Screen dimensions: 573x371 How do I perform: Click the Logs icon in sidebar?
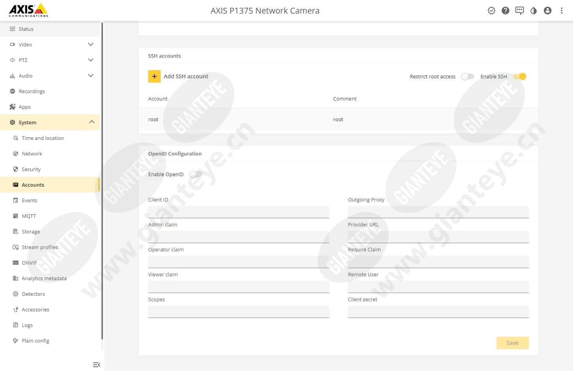(x=16, y=325)
